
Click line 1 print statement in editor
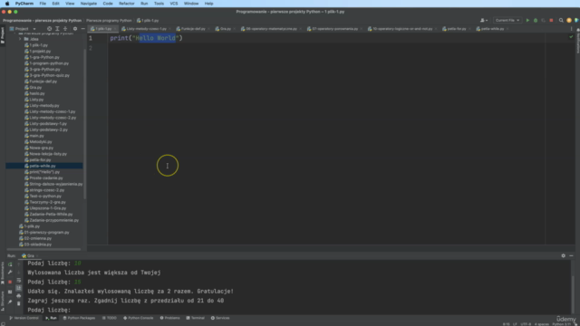[x=146, y=38]
